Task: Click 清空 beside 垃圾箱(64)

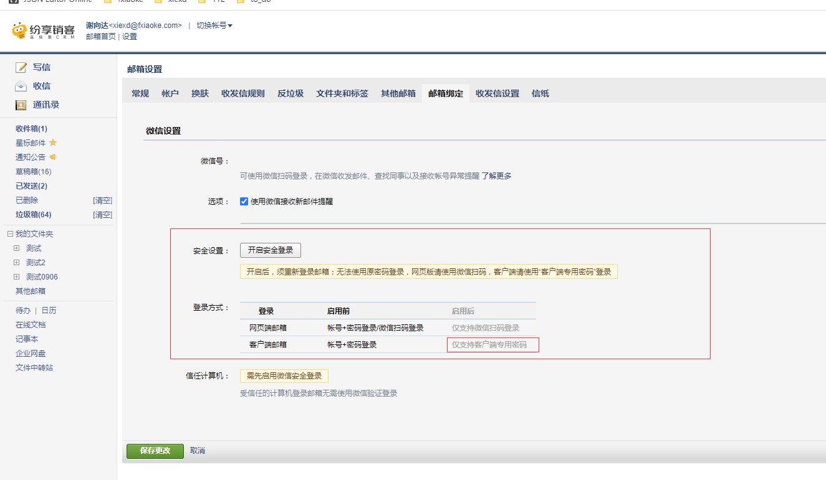Action: 102,215
